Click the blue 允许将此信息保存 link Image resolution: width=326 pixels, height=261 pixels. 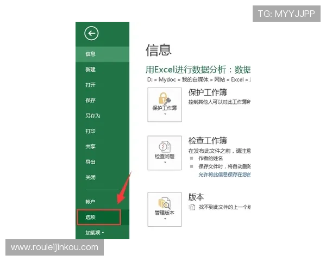[224, 175]
